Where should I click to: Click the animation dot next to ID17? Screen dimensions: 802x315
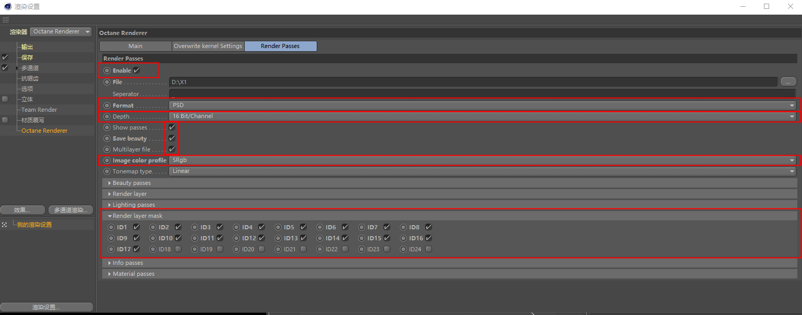(111, 249)
